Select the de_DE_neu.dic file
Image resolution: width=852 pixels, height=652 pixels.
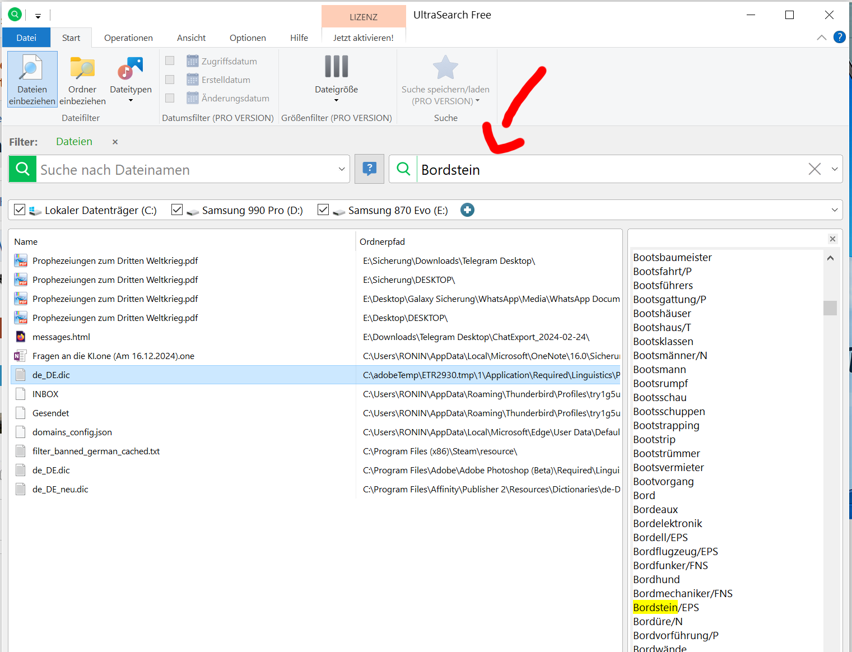pyautogui.click(x=315, y=489)
